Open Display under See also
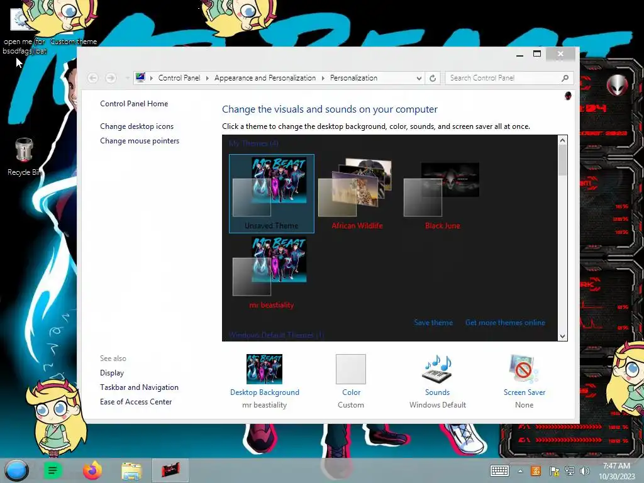 [x=112, y=372]
